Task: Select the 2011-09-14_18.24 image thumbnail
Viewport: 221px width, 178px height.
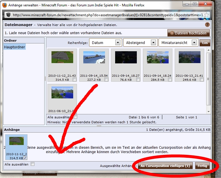Action: tap(157, 57)
